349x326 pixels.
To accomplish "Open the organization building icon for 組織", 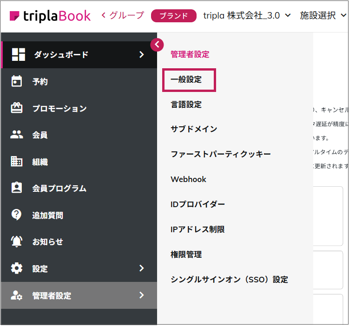I will click(17, 162).
